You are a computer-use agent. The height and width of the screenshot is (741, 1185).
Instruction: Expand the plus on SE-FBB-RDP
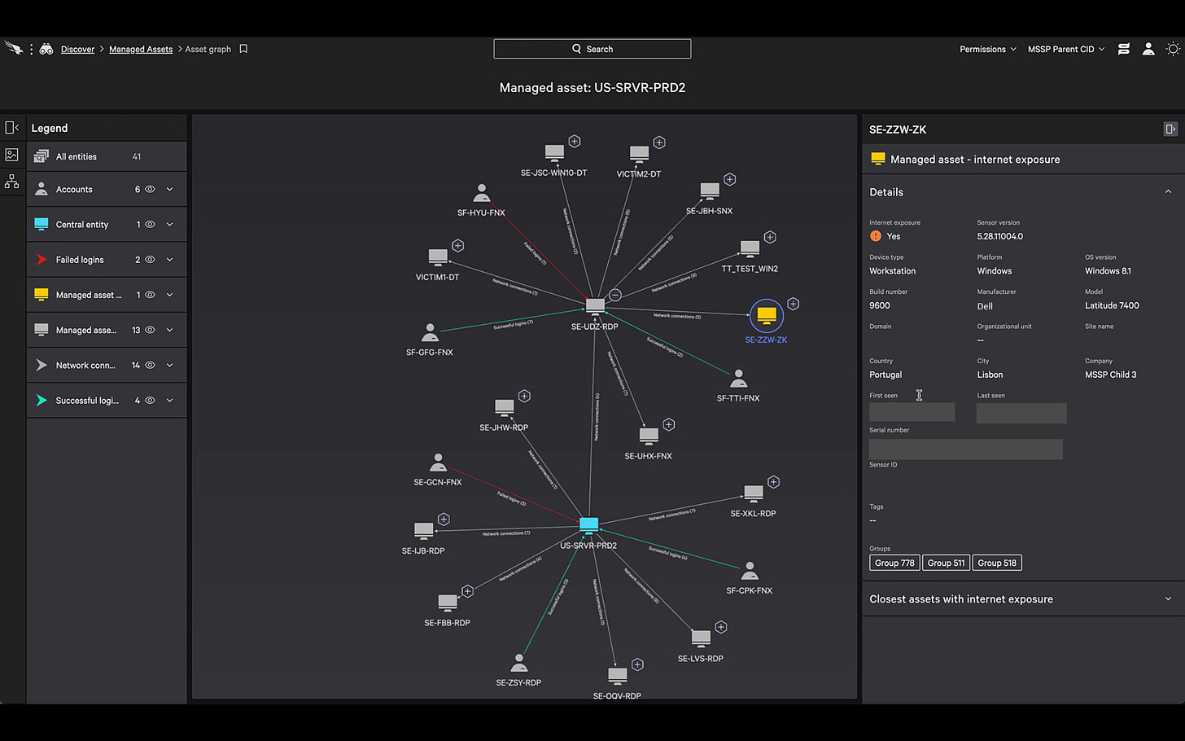click(467, 591)
